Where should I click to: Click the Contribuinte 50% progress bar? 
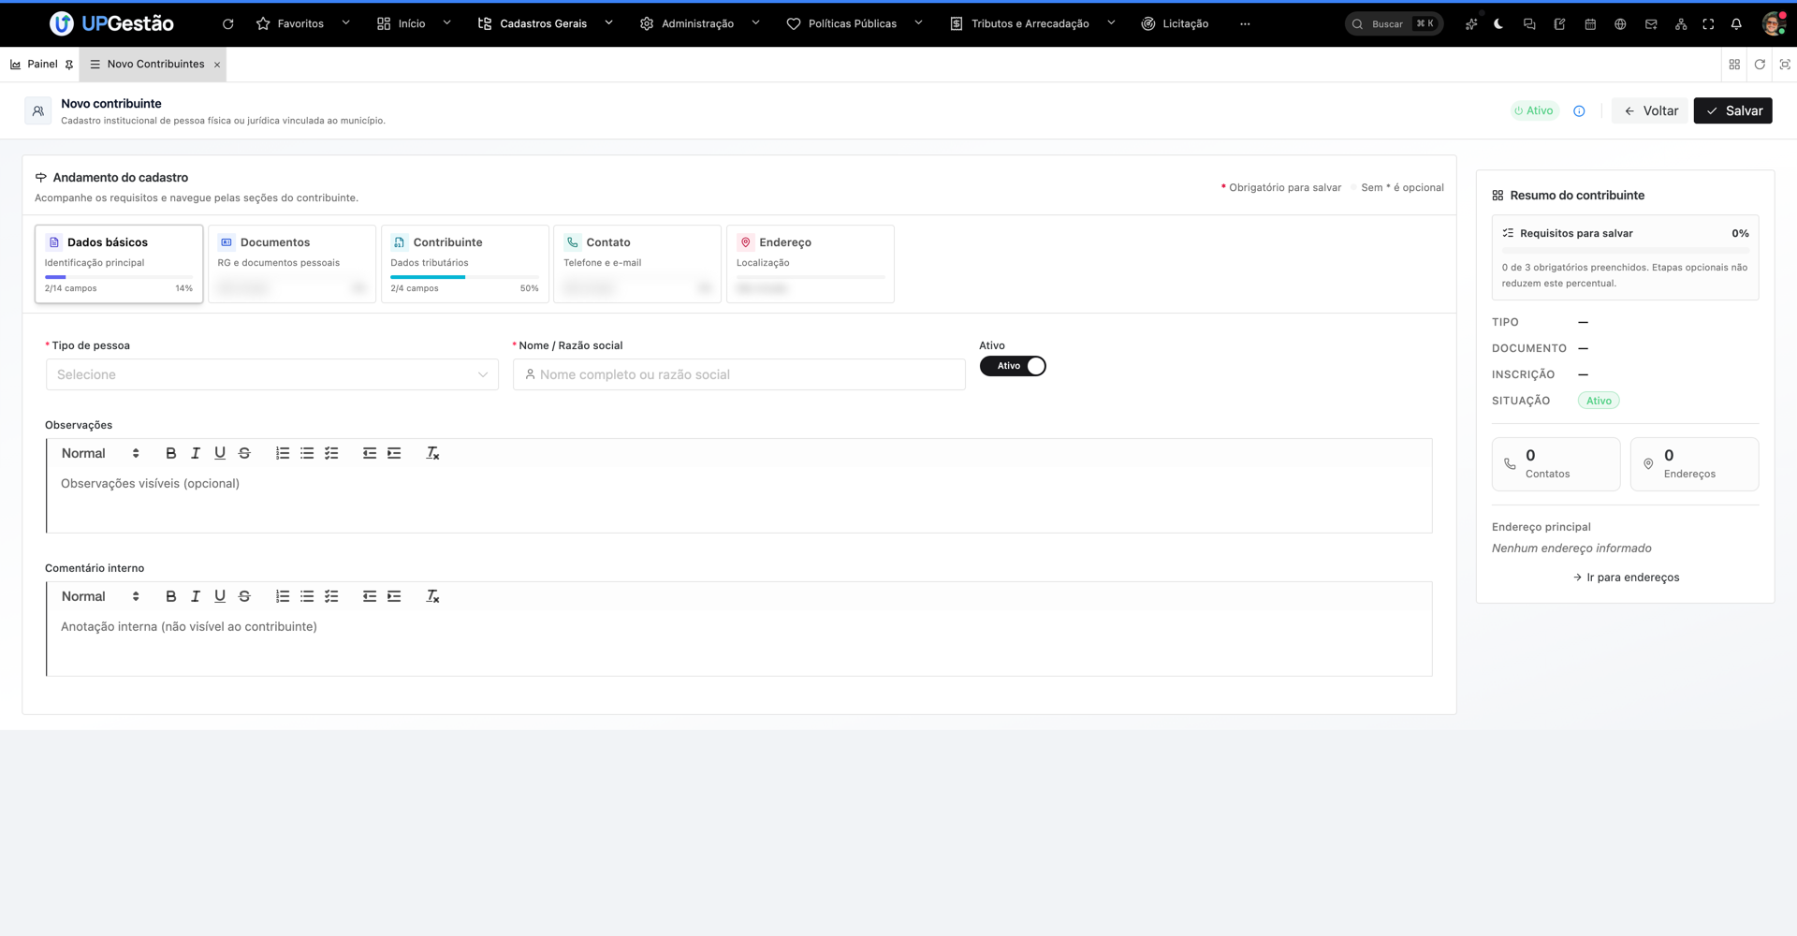tap(465, 277)
